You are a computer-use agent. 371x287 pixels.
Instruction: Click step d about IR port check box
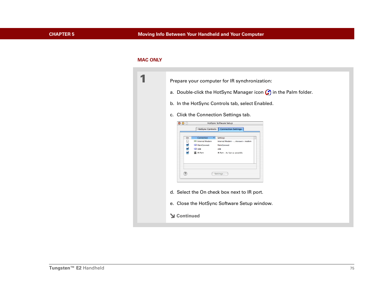pyautogui.click(x=217, y=192)
